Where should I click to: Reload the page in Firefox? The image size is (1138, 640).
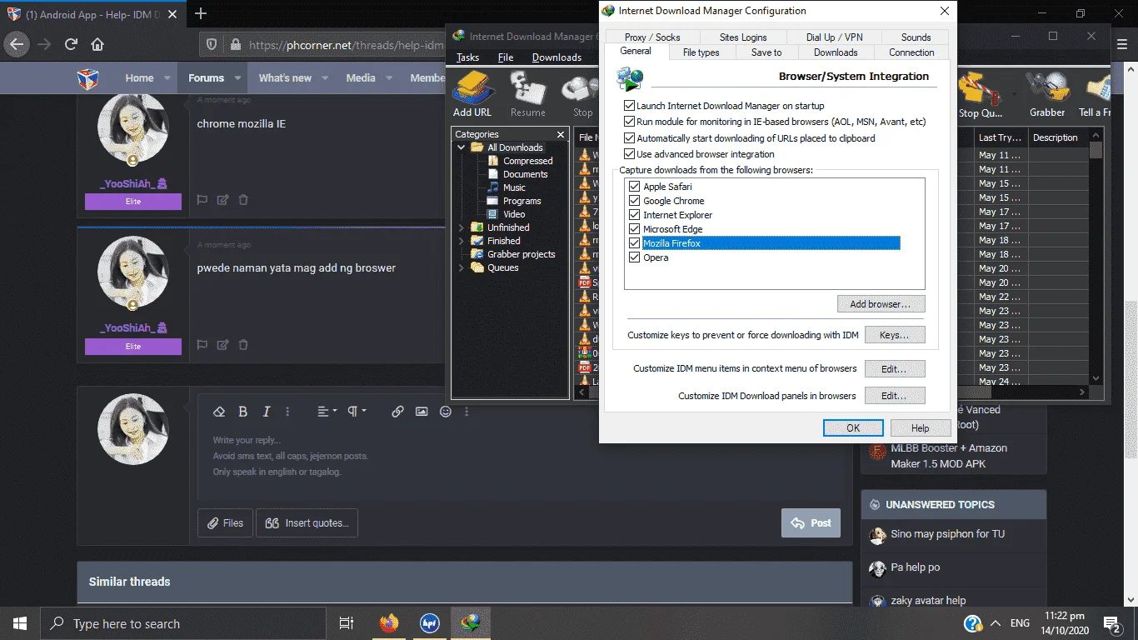coord(71,44)
